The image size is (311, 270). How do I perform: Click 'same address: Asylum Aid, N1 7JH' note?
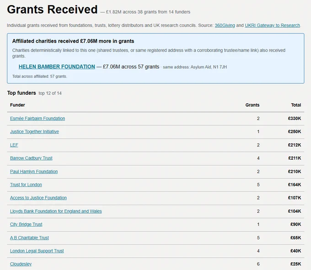pyautogui.click(x=195, y=67)
